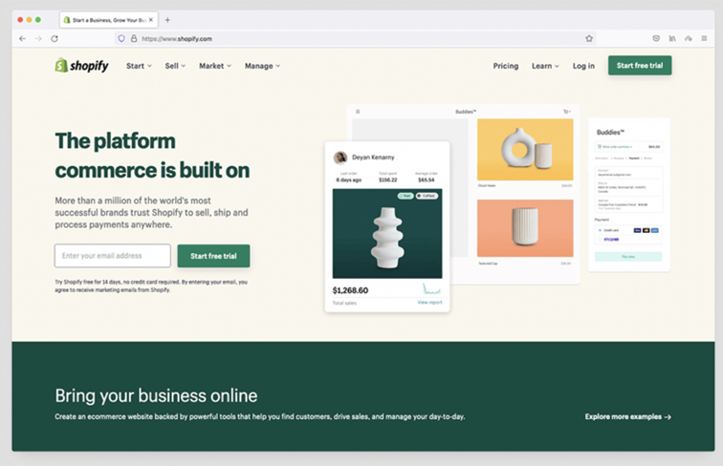
Task: Click the $156.22 total spent value
Action: tap(387, 180)
